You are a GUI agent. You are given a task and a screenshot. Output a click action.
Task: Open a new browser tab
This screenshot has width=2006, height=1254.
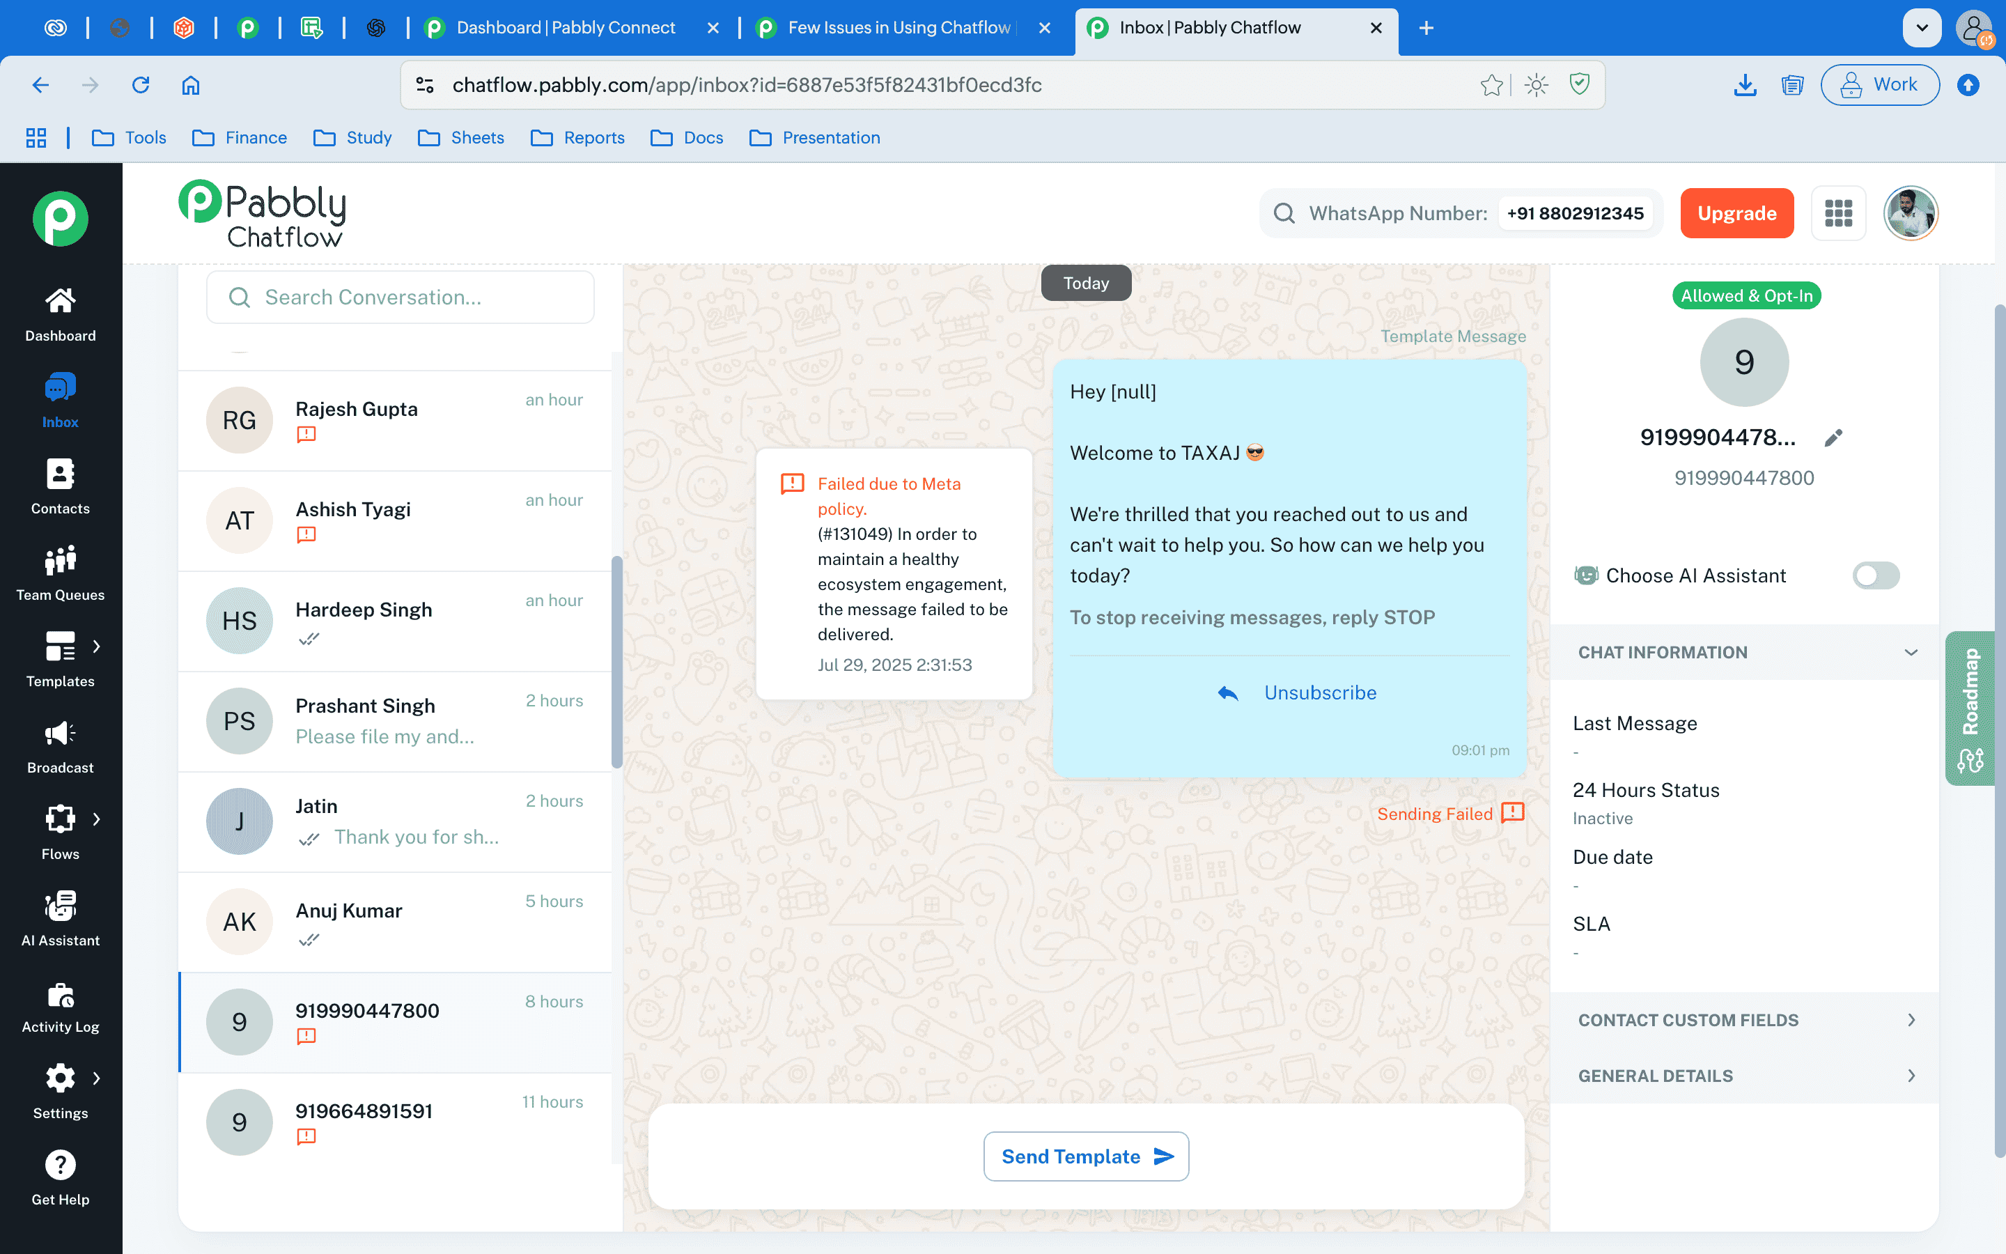coord(1426,28)
